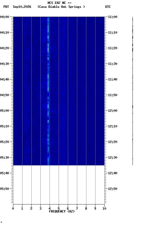
Task: Click the 10 Hz frequency axis tick label
Action: coord(104,209)
